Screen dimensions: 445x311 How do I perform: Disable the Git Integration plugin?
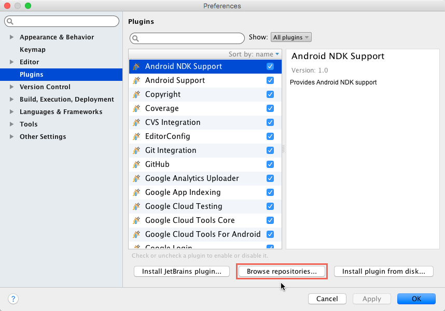pyautogui.click(x=270, y=150)
